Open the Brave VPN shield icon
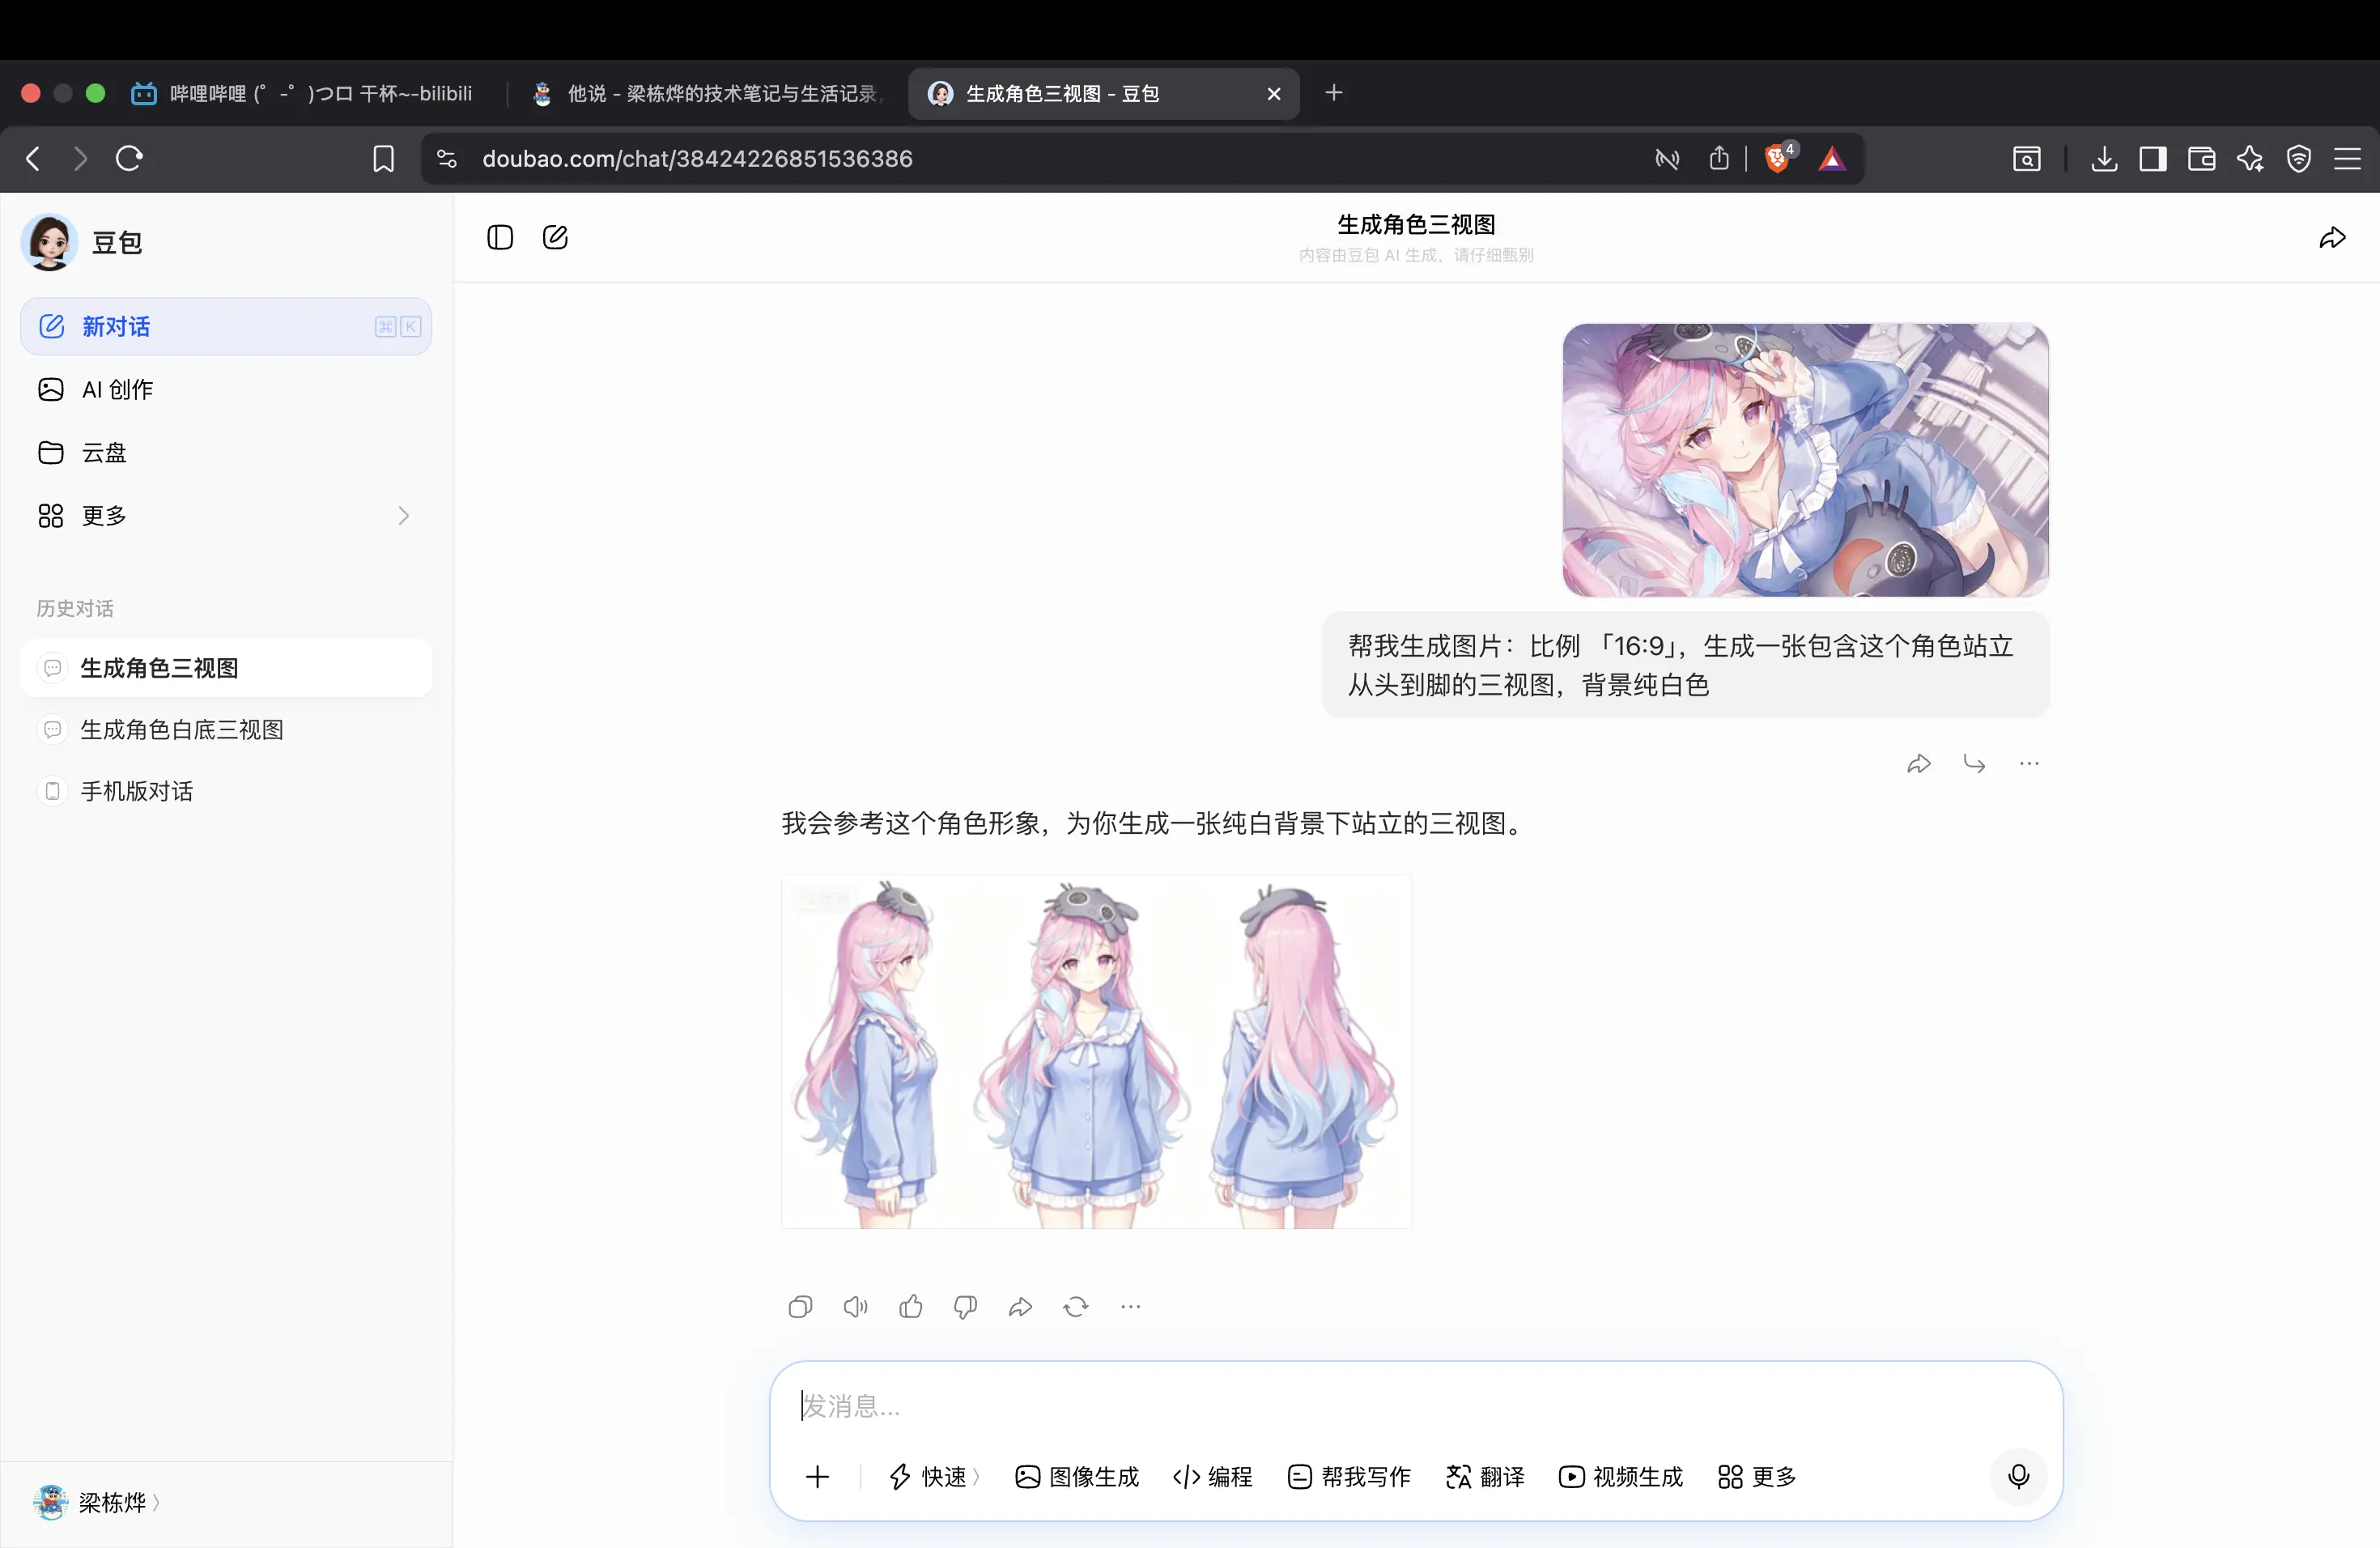2380x1548 pixels. 2299,158
